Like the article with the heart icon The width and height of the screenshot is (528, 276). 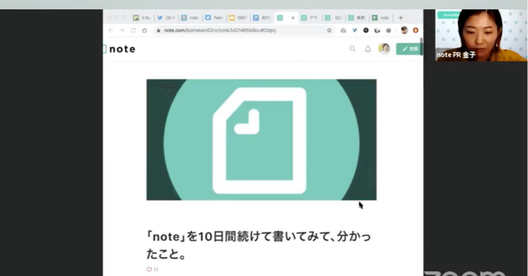[149, 269]
